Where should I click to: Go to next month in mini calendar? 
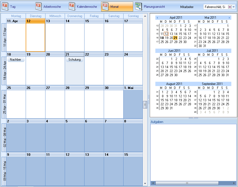[229, 18]
